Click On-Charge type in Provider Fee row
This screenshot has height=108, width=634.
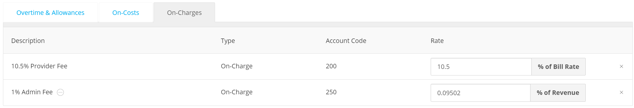coord(237,66)
